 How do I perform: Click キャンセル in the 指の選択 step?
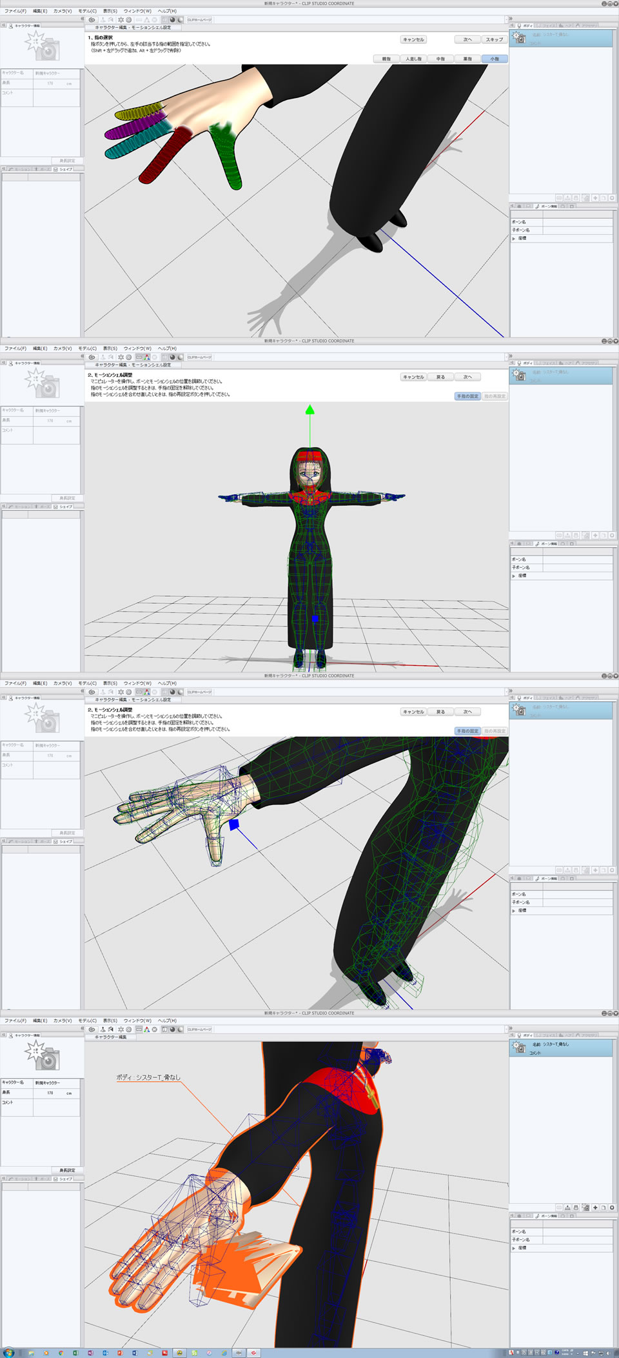click(x=413, y=40)
